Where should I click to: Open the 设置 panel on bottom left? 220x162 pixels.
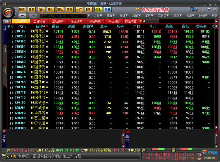[x=4, y=138]
